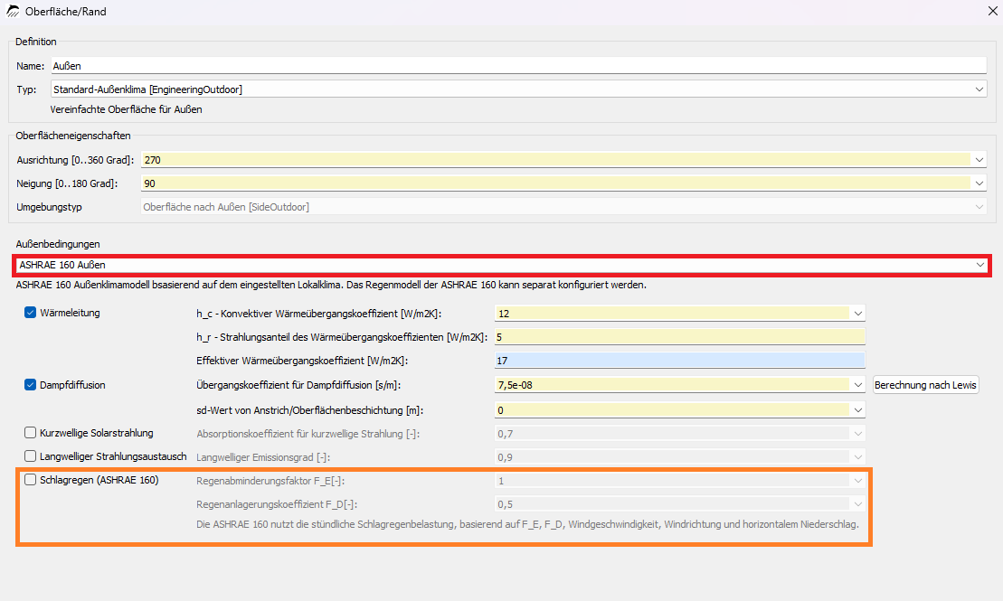Expand the sd-Wert von Anstrich dropdown arrow
Image resolution: width=1003 pixels, height=601 pixels.
pos(857,409)
